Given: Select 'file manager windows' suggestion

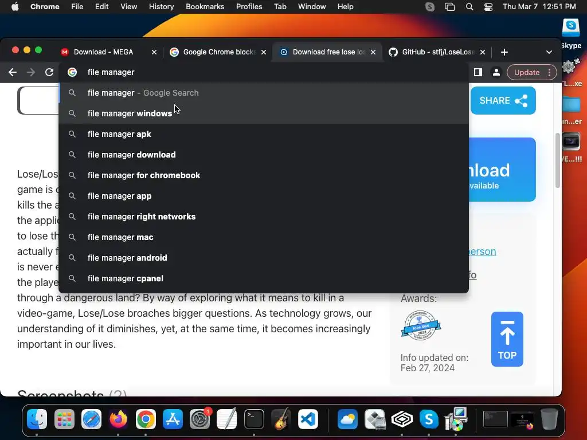Looking at the screenshot, I should [264, 113].
